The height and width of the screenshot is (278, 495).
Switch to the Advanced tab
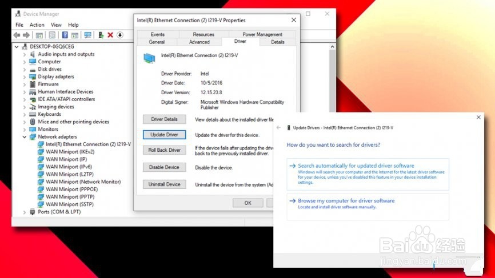199,42
